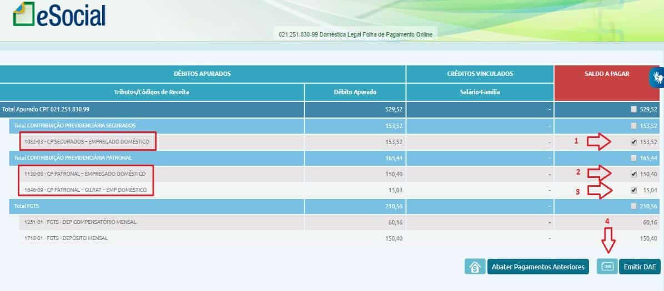
Task: Click the 15,04 Débito Apurado value
Action: pos(395,190)
